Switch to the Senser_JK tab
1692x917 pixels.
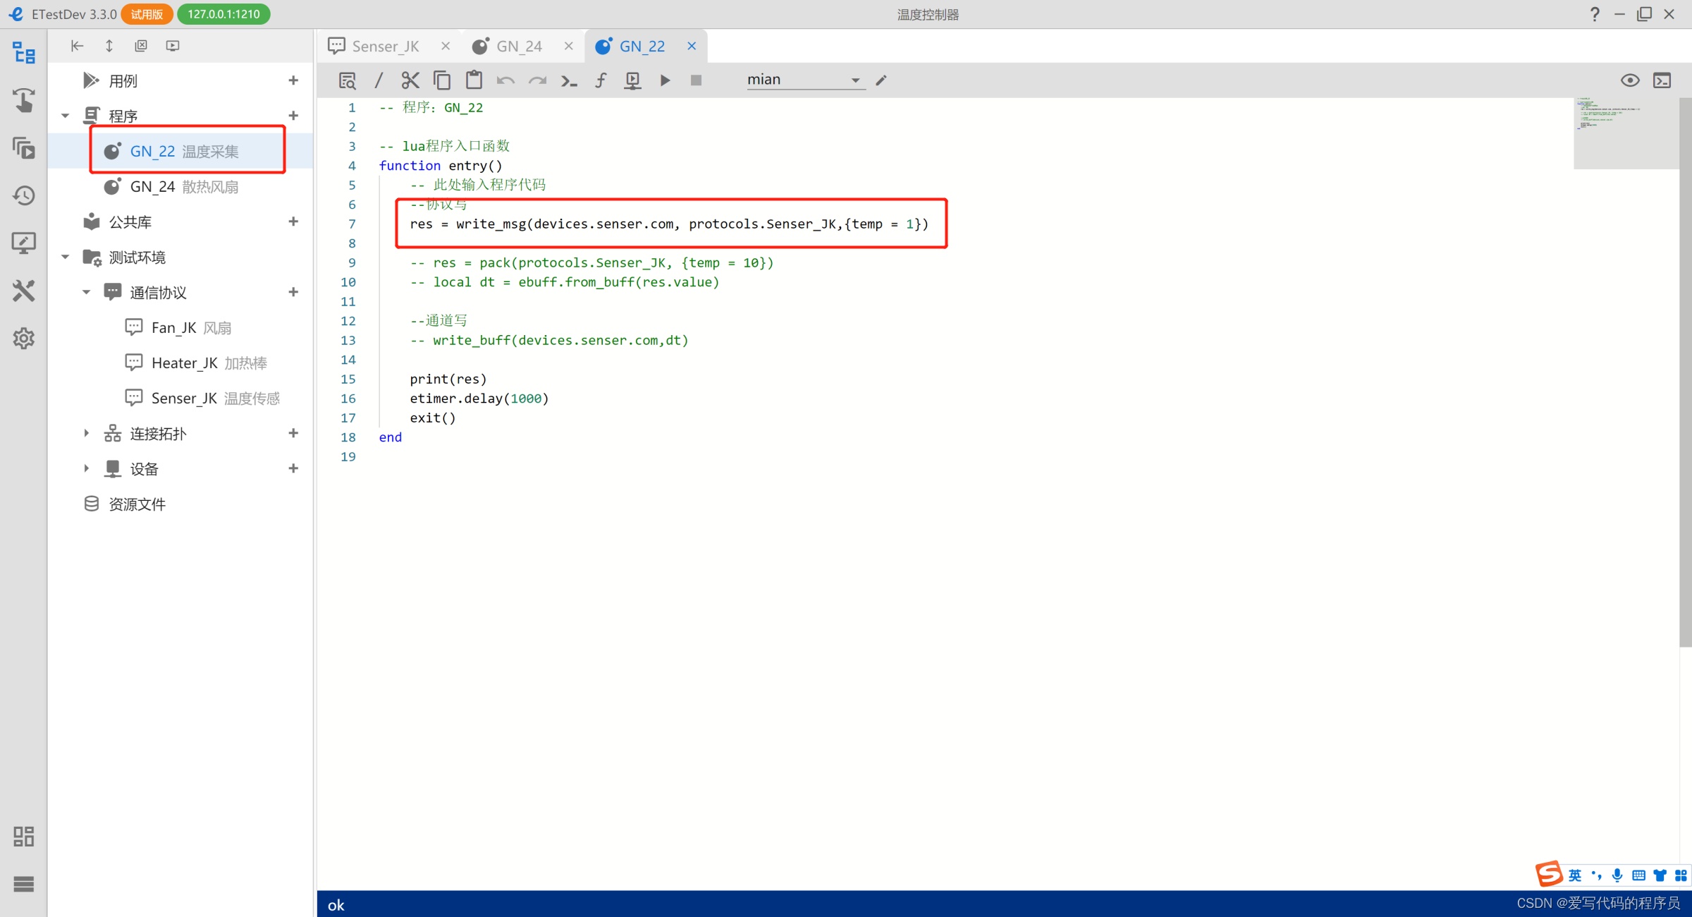click(386, 45)
